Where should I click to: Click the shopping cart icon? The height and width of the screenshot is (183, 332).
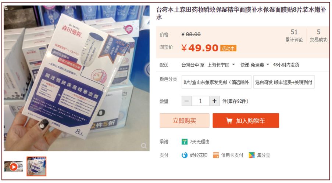pos(229,121)
